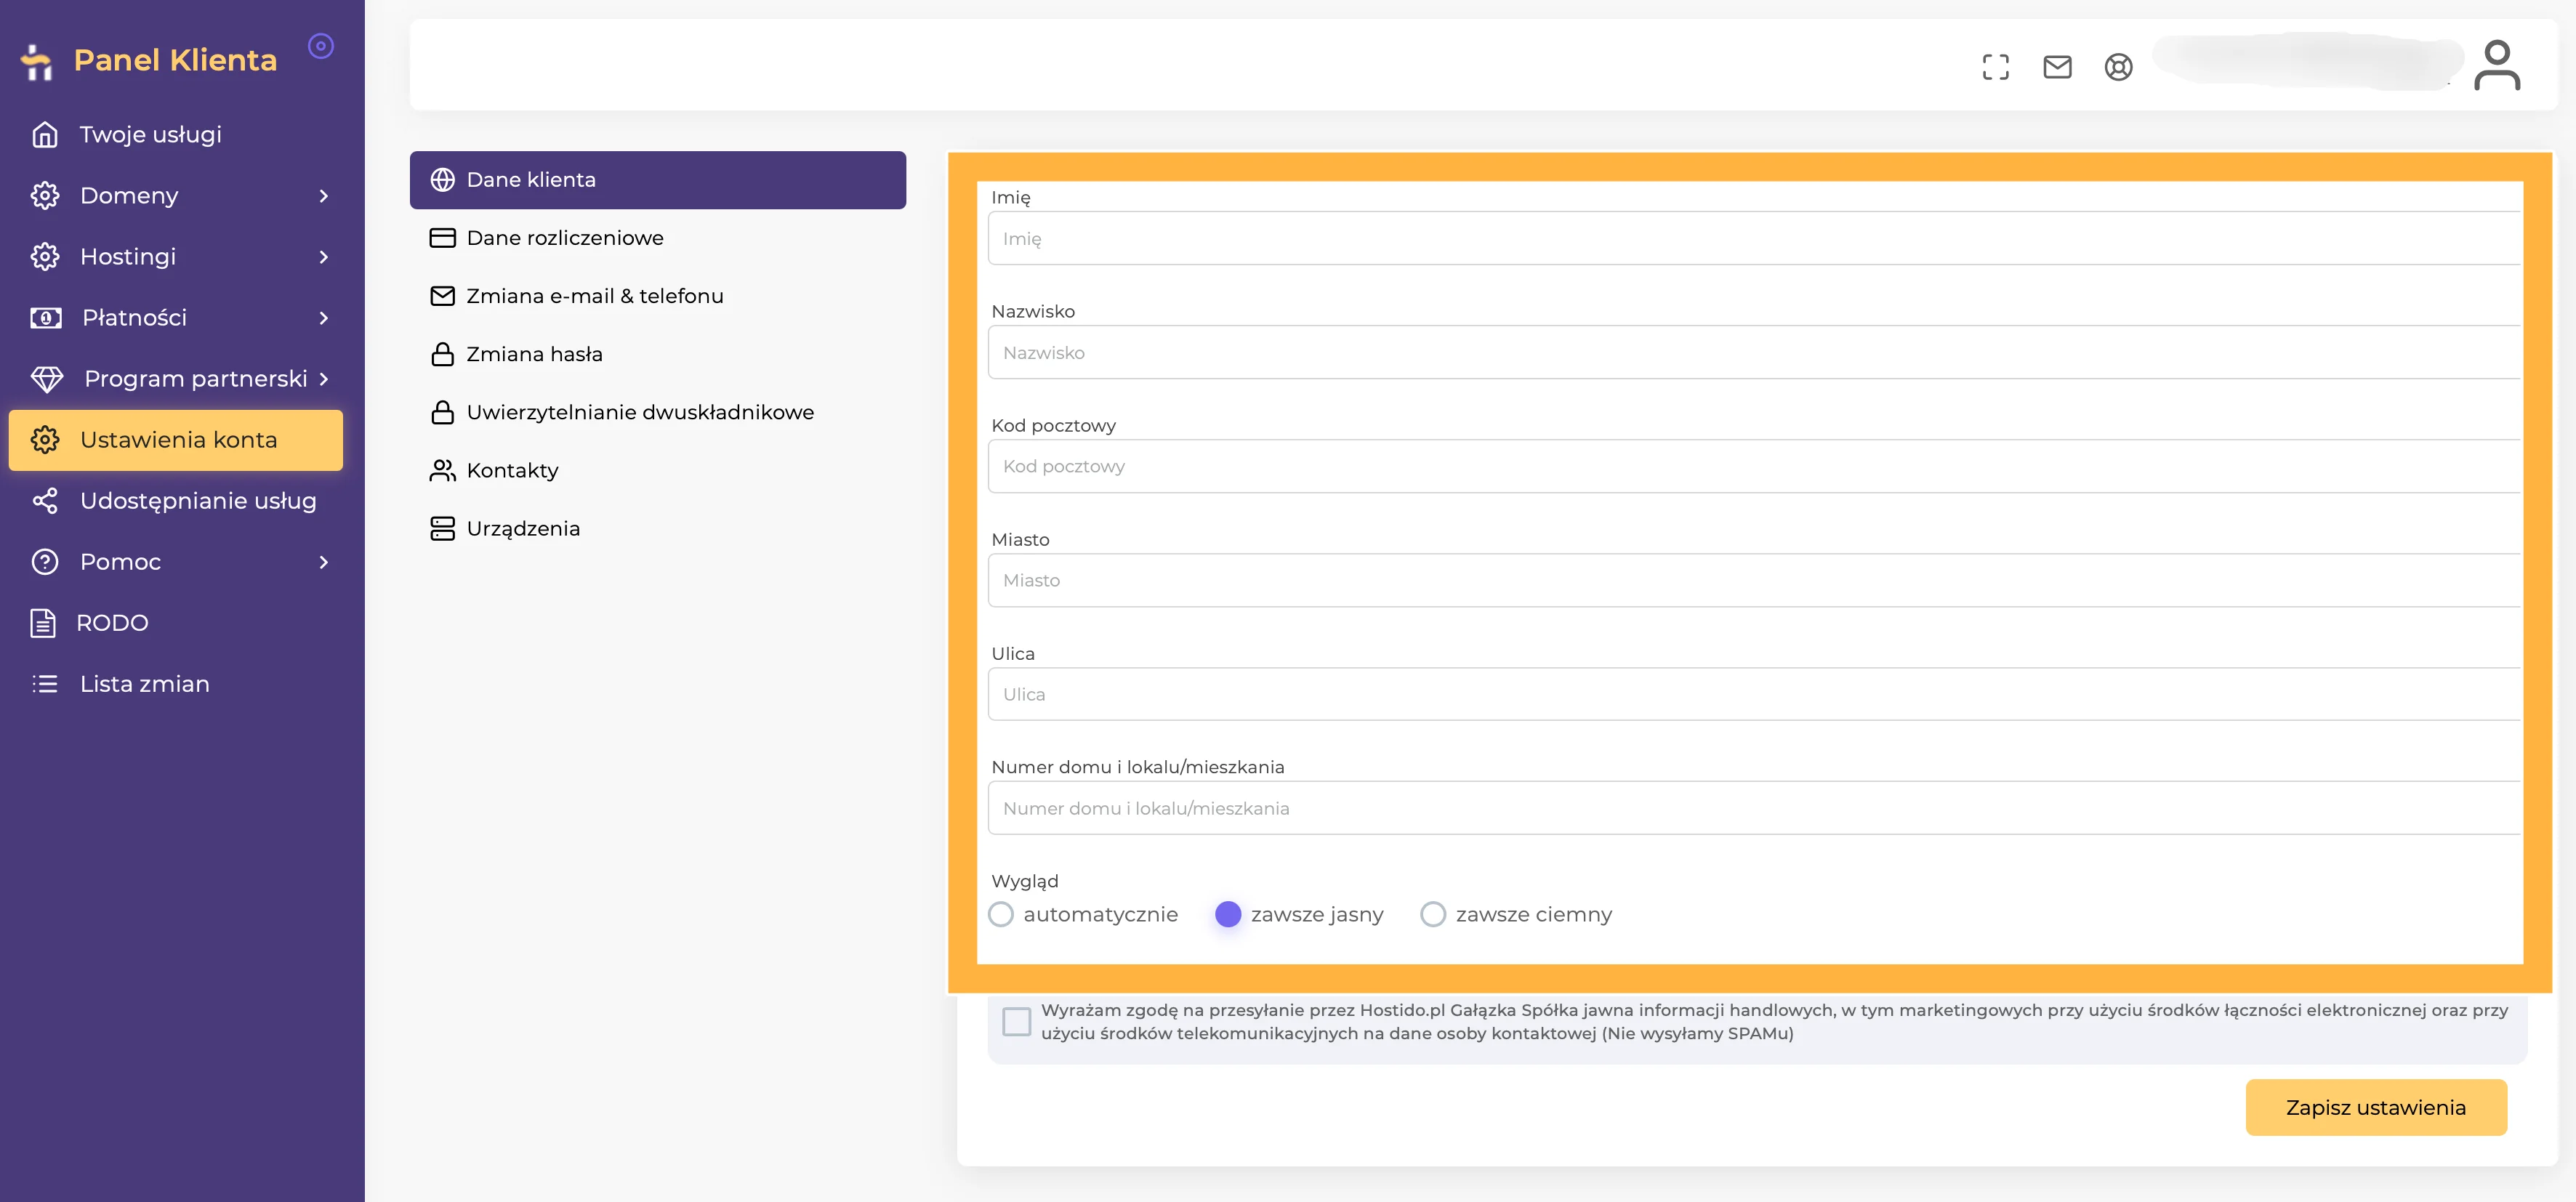
Task: Open support lifebuoy icon in header
Action: tap(2118, 67)
